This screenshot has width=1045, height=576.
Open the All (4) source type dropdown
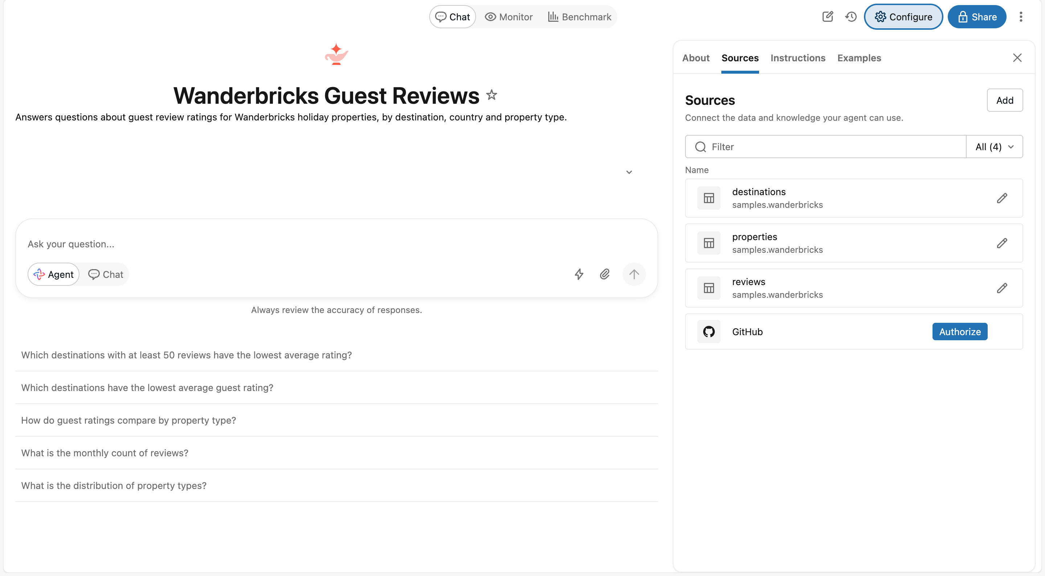click(994, 147)
